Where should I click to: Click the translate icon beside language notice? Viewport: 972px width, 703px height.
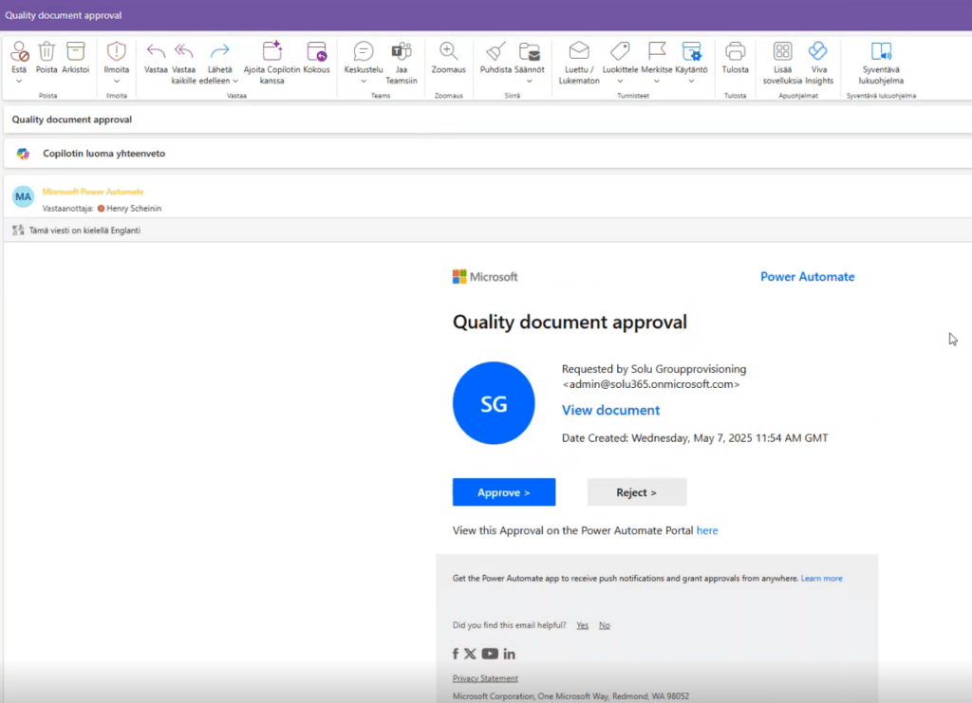tap(18, 231)
